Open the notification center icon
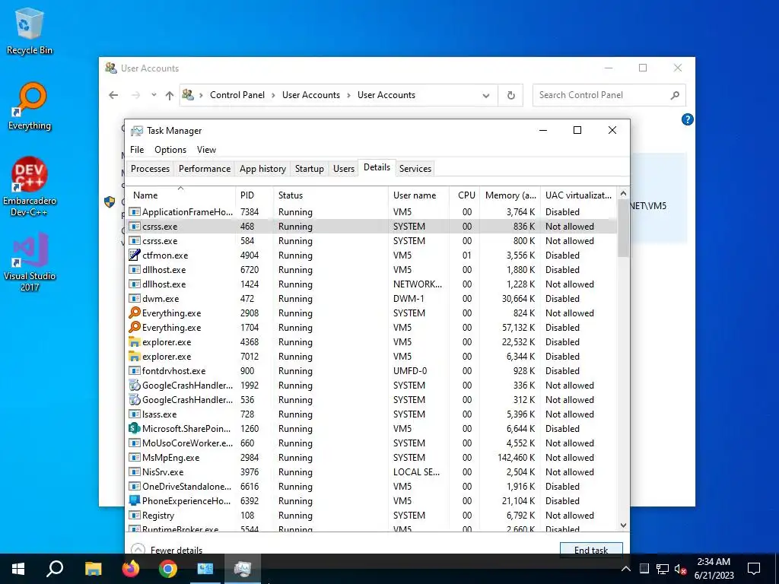 754,569
